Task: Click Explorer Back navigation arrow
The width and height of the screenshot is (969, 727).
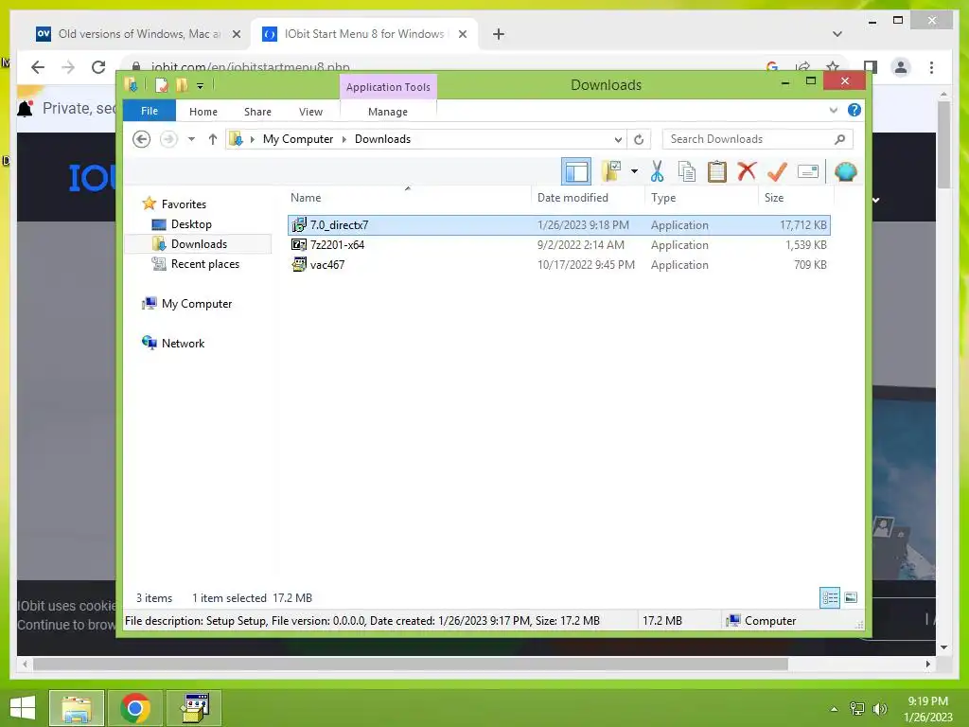Action: click(142, 139)
